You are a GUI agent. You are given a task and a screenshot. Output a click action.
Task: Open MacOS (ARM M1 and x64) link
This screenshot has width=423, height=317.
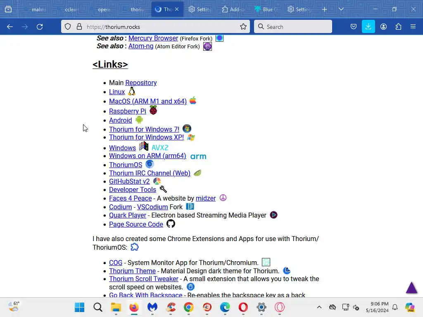[148, 102]
